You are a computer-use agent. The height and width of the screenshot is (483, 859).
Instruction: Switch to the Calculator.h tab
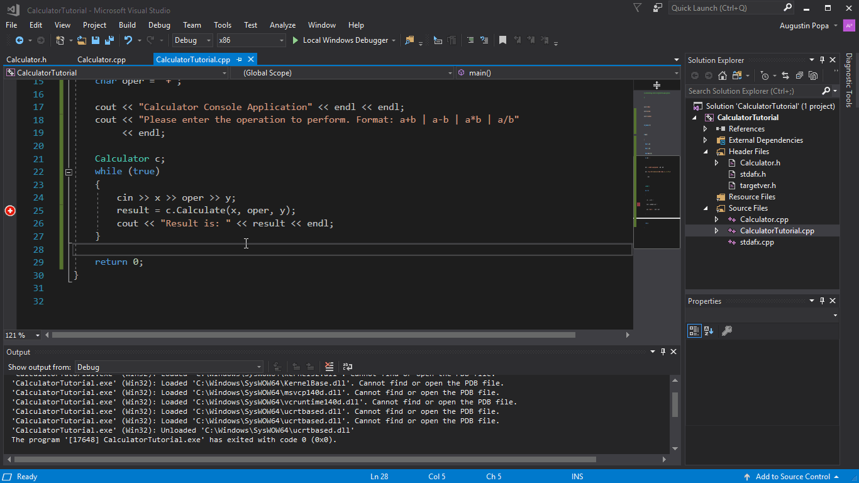[x=28, y=59]
